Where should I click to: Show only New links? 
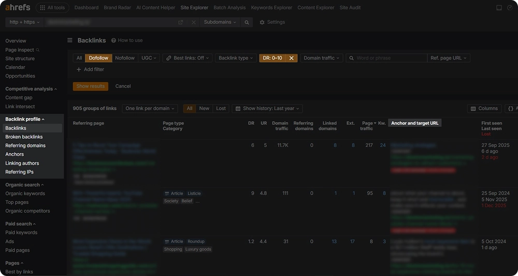[x=204, y=109]
